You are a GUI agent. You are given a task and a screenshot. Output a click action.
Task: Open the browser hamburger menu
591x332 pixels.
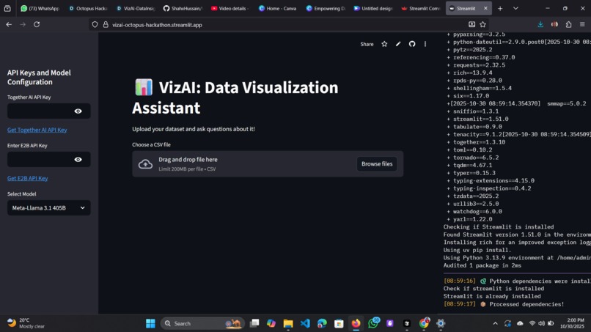(582, 24)
